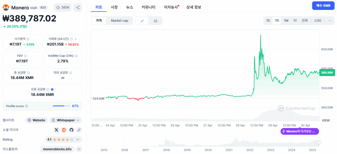This screenshot has width=337, height=154.
Task: Show info tooltip for 시가총액
Action: [x=28, y=39]
